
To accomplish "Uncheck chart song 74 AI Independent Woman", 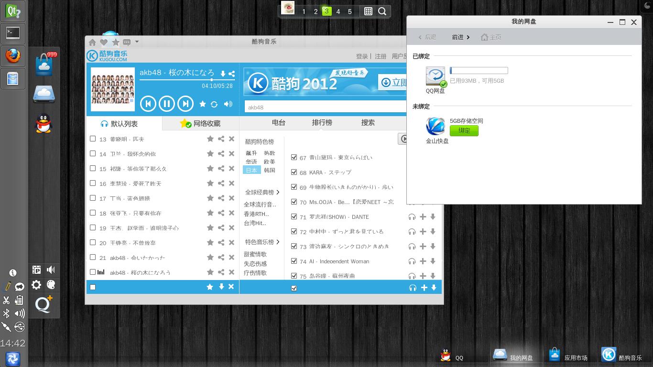I will 294,261.
